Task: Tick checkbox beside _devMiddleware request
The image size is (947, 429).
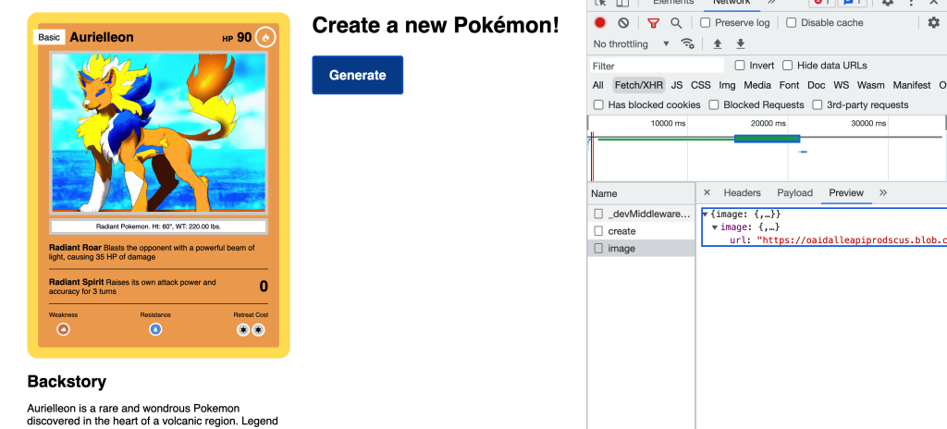Action: coord(598,214)
